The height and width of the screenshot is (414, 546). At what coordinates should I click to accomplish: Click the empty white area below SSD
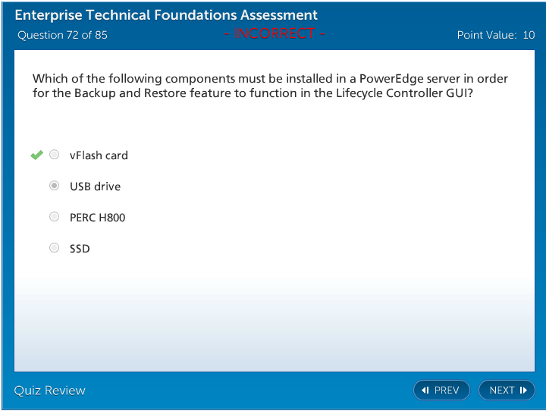[273, 318]
